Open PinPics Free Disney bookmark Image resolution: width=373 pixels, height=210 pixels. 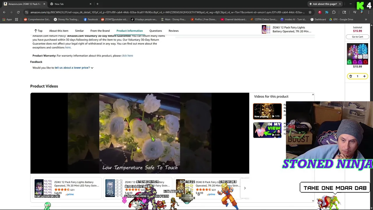point(203,20)
